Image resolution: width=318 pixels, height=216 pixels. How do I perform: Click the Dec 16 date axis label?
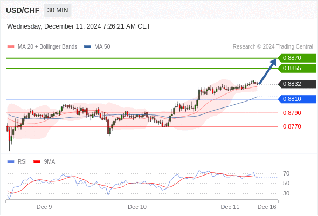[x=267, y=207]
